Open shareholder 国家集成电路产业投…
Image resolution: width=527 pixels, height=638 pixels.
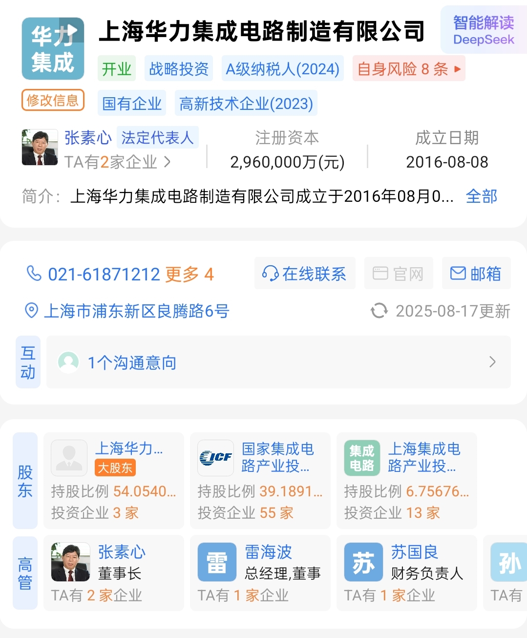click(x=277, y=457)
